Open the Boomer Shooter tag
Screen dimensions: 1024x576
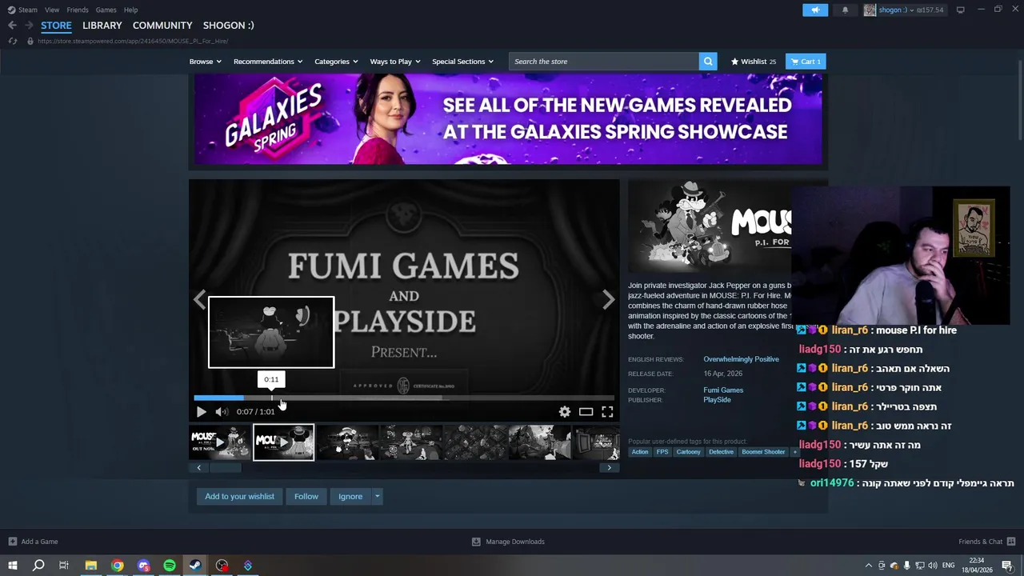click(x=763, y=452)
